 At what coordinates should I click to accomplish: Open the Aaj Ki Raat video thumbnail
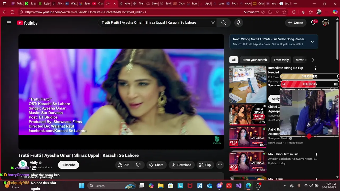(248, 137)
